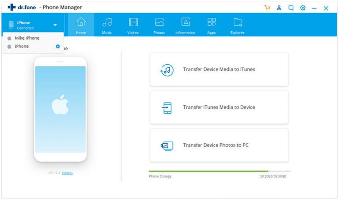
Task: Click the iPhone preview image
Action: click(60, 109)
